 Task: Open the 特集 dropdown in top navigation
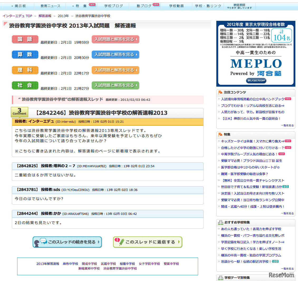coord(81,5)
